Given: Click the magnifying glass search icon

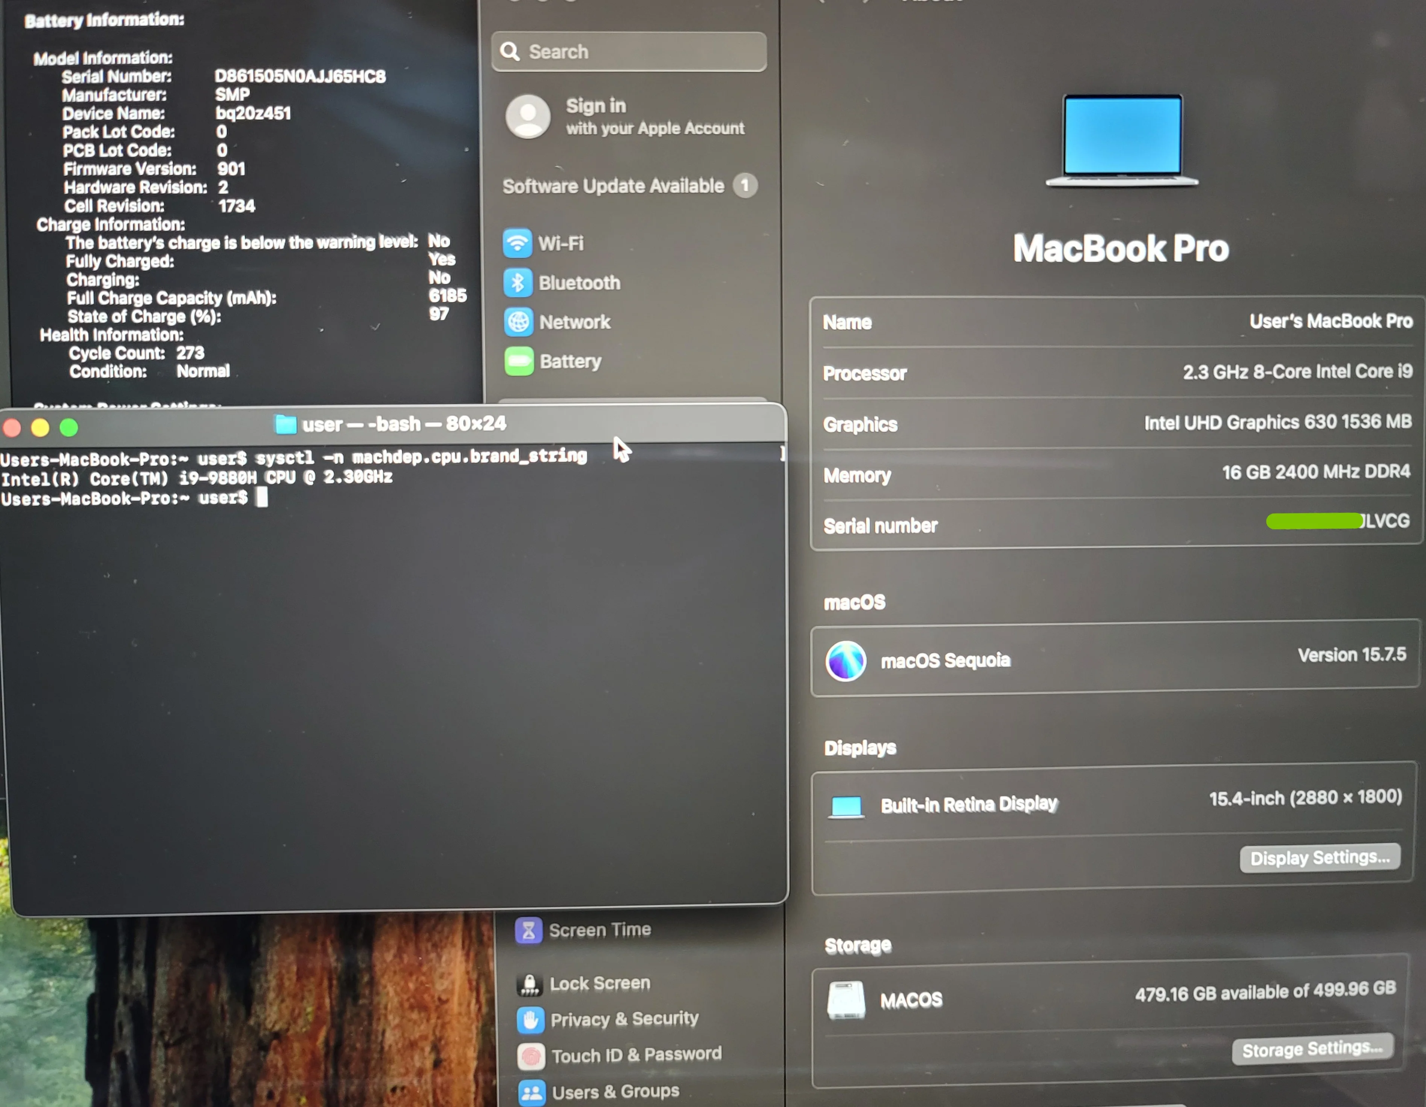Looking at the screenshot, I should [x=510, y=52].
